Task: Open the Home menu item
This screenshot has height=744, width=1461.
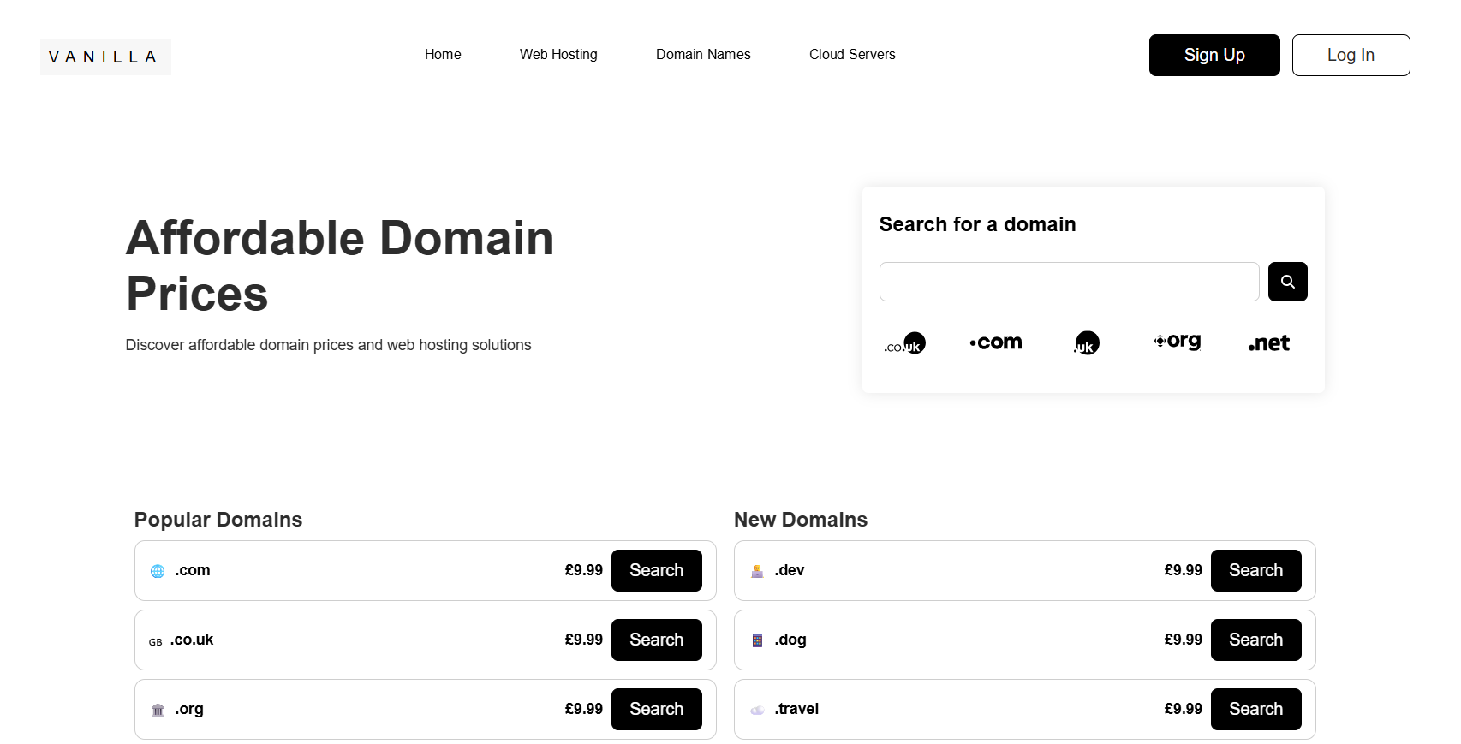Action: coord(443,55)
